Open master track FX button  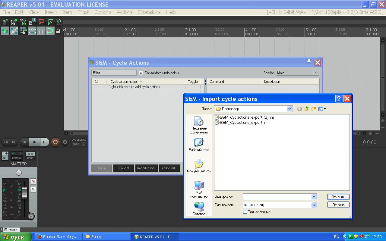click(x=5, y=156)
